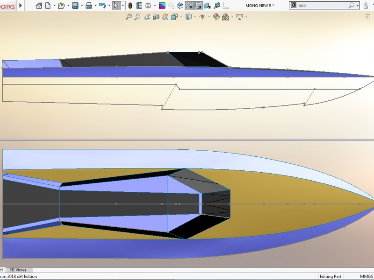Open the Print icon

89,6
